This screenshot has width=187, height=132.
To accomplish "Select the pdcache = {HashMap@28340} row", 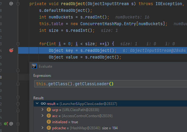I will tap(110, 128).
